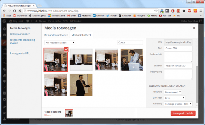Click the Opera-style red O extension icon
Image resolution: width=205 pixels, height=125 pixels.
coord(173,11)
